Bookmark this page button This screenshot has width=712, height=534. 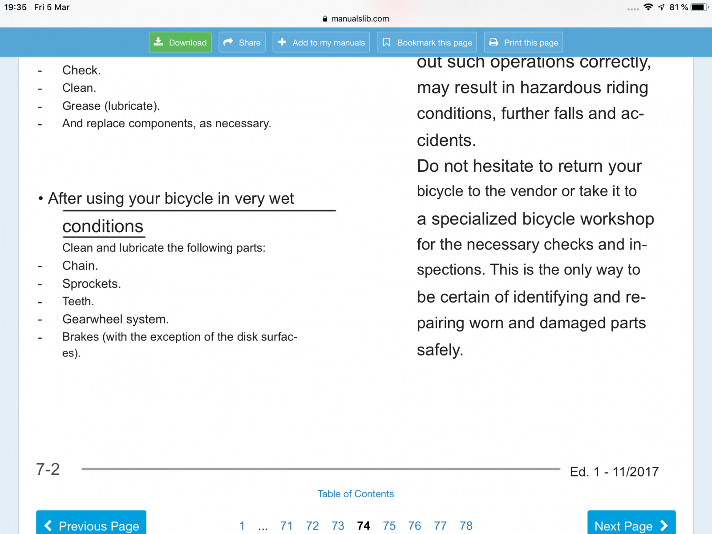coord(427,42)
